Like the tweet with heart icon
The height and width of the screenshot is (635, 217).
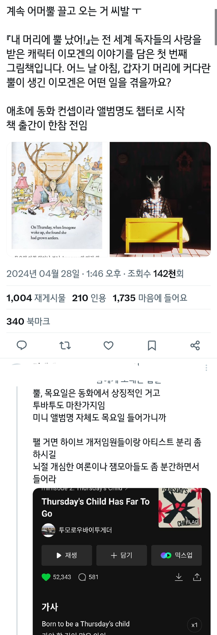[108, 346]
